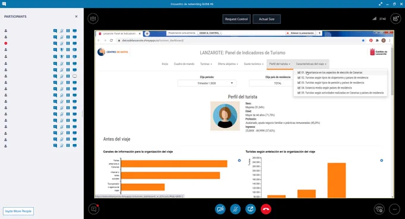Toggle mute for the red-status participant

tap(62, 43)
